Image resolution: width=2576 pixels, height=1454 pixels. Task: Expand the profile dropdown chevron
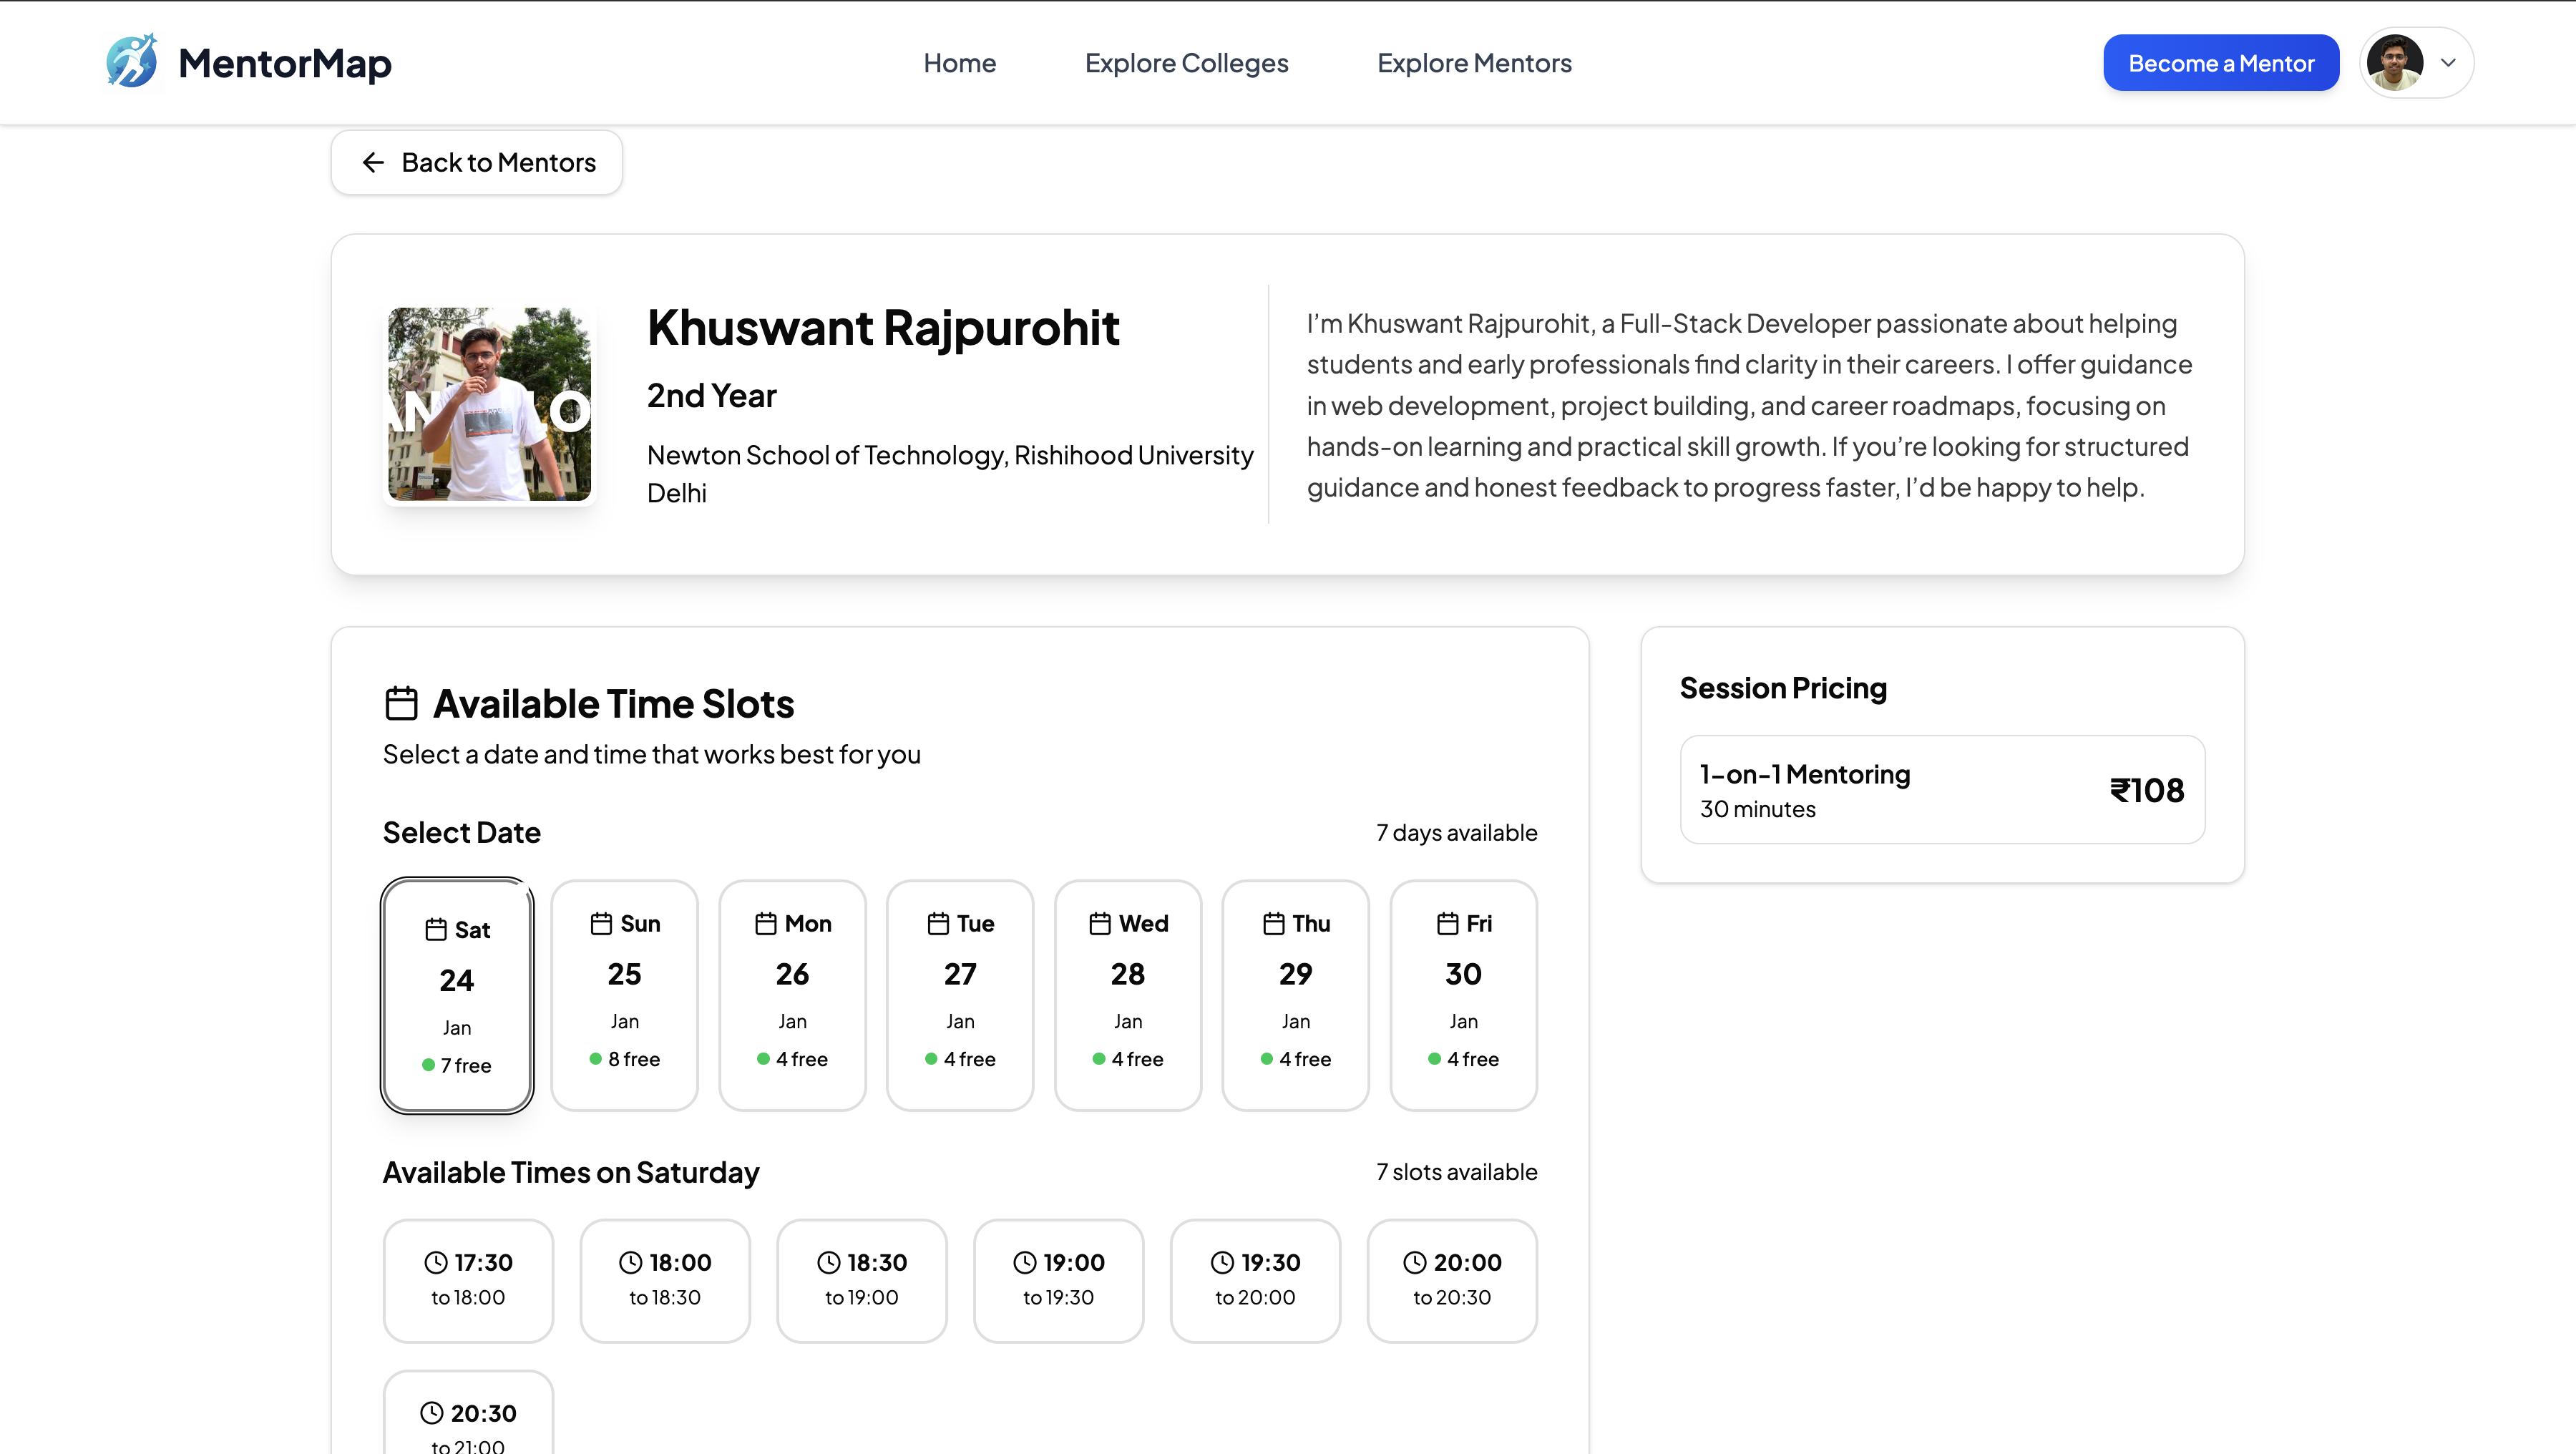click(2448, 62)
